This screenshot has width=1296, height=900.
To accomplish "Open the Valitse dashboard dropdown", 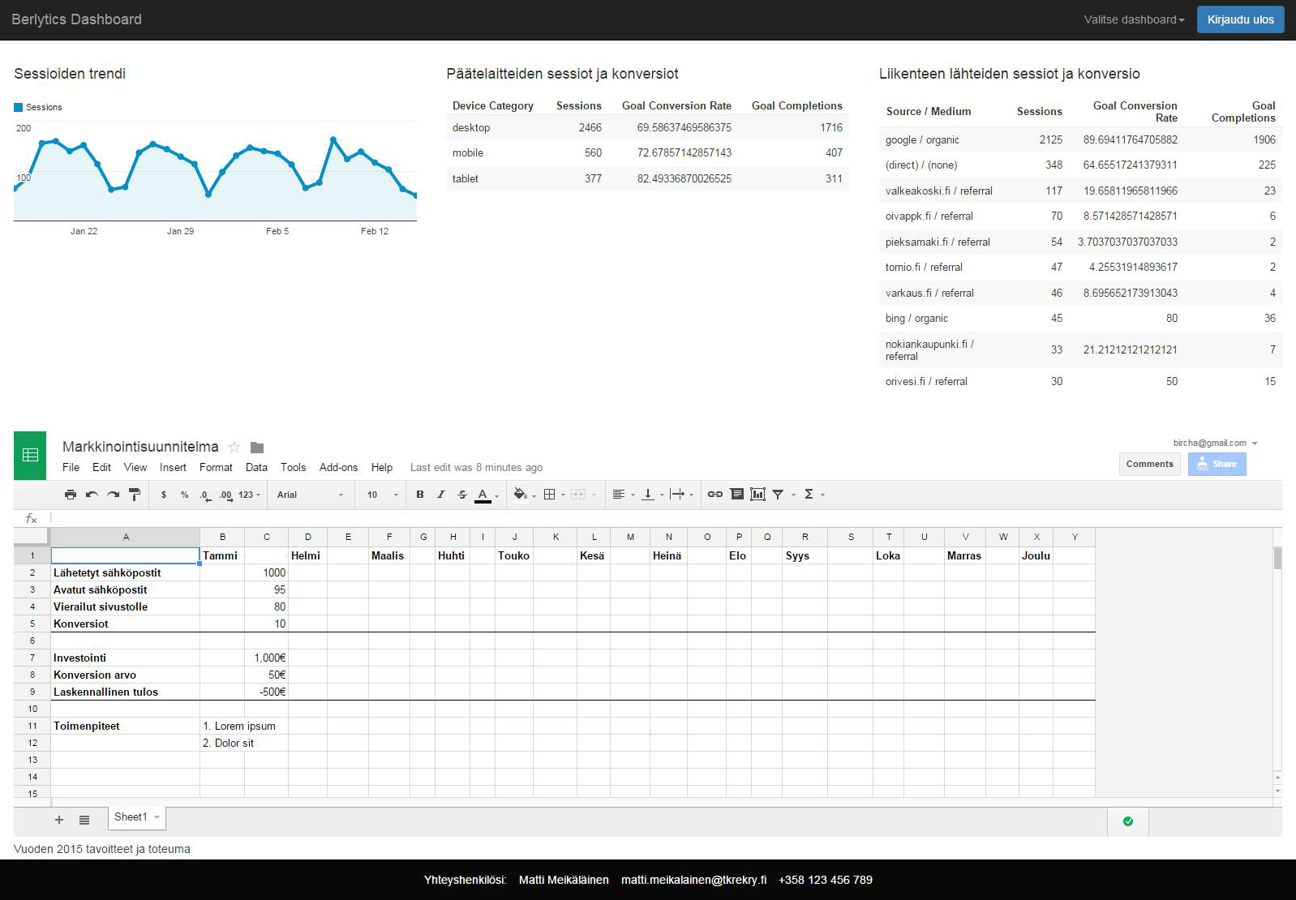I will tap(1134, 19).
